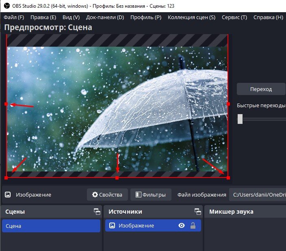Click the Микшер звука panel header

245,212
